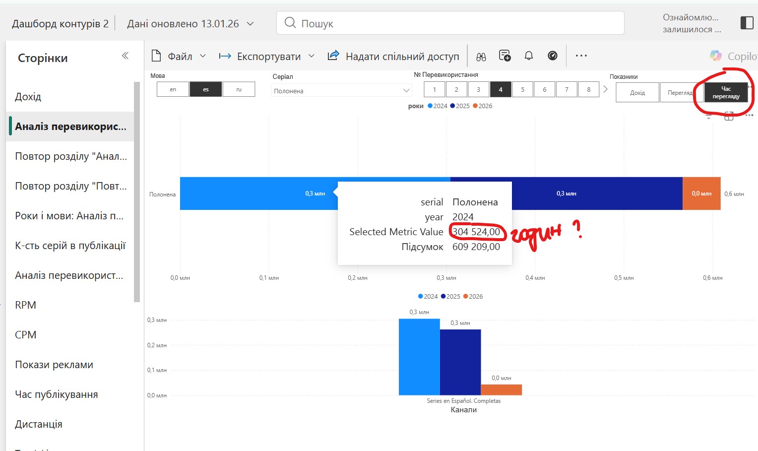Image resolution: width=758 pixels, height=451 pixels.
Task: Choose reuse number 7
Action: [567, 89]
